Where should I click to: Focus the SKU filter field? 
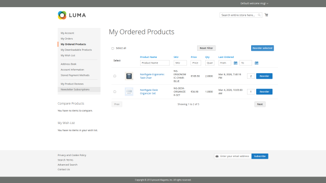click(x=180, y=63)
